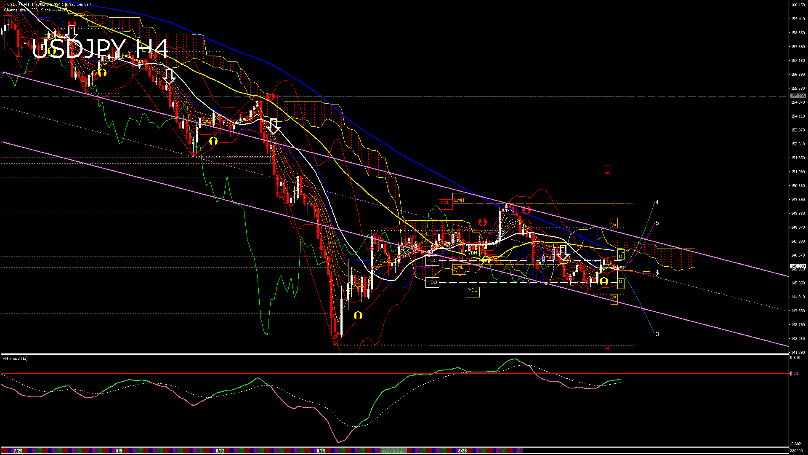Click the current price tag 145.980
808x455 pixels.
coord(798,266)
